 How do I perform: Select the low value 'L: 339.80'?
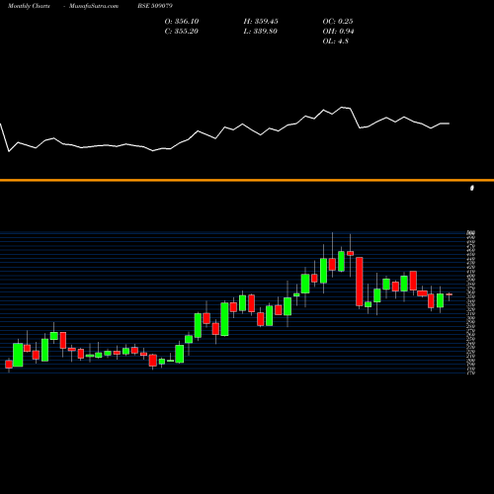click(260, 32)
